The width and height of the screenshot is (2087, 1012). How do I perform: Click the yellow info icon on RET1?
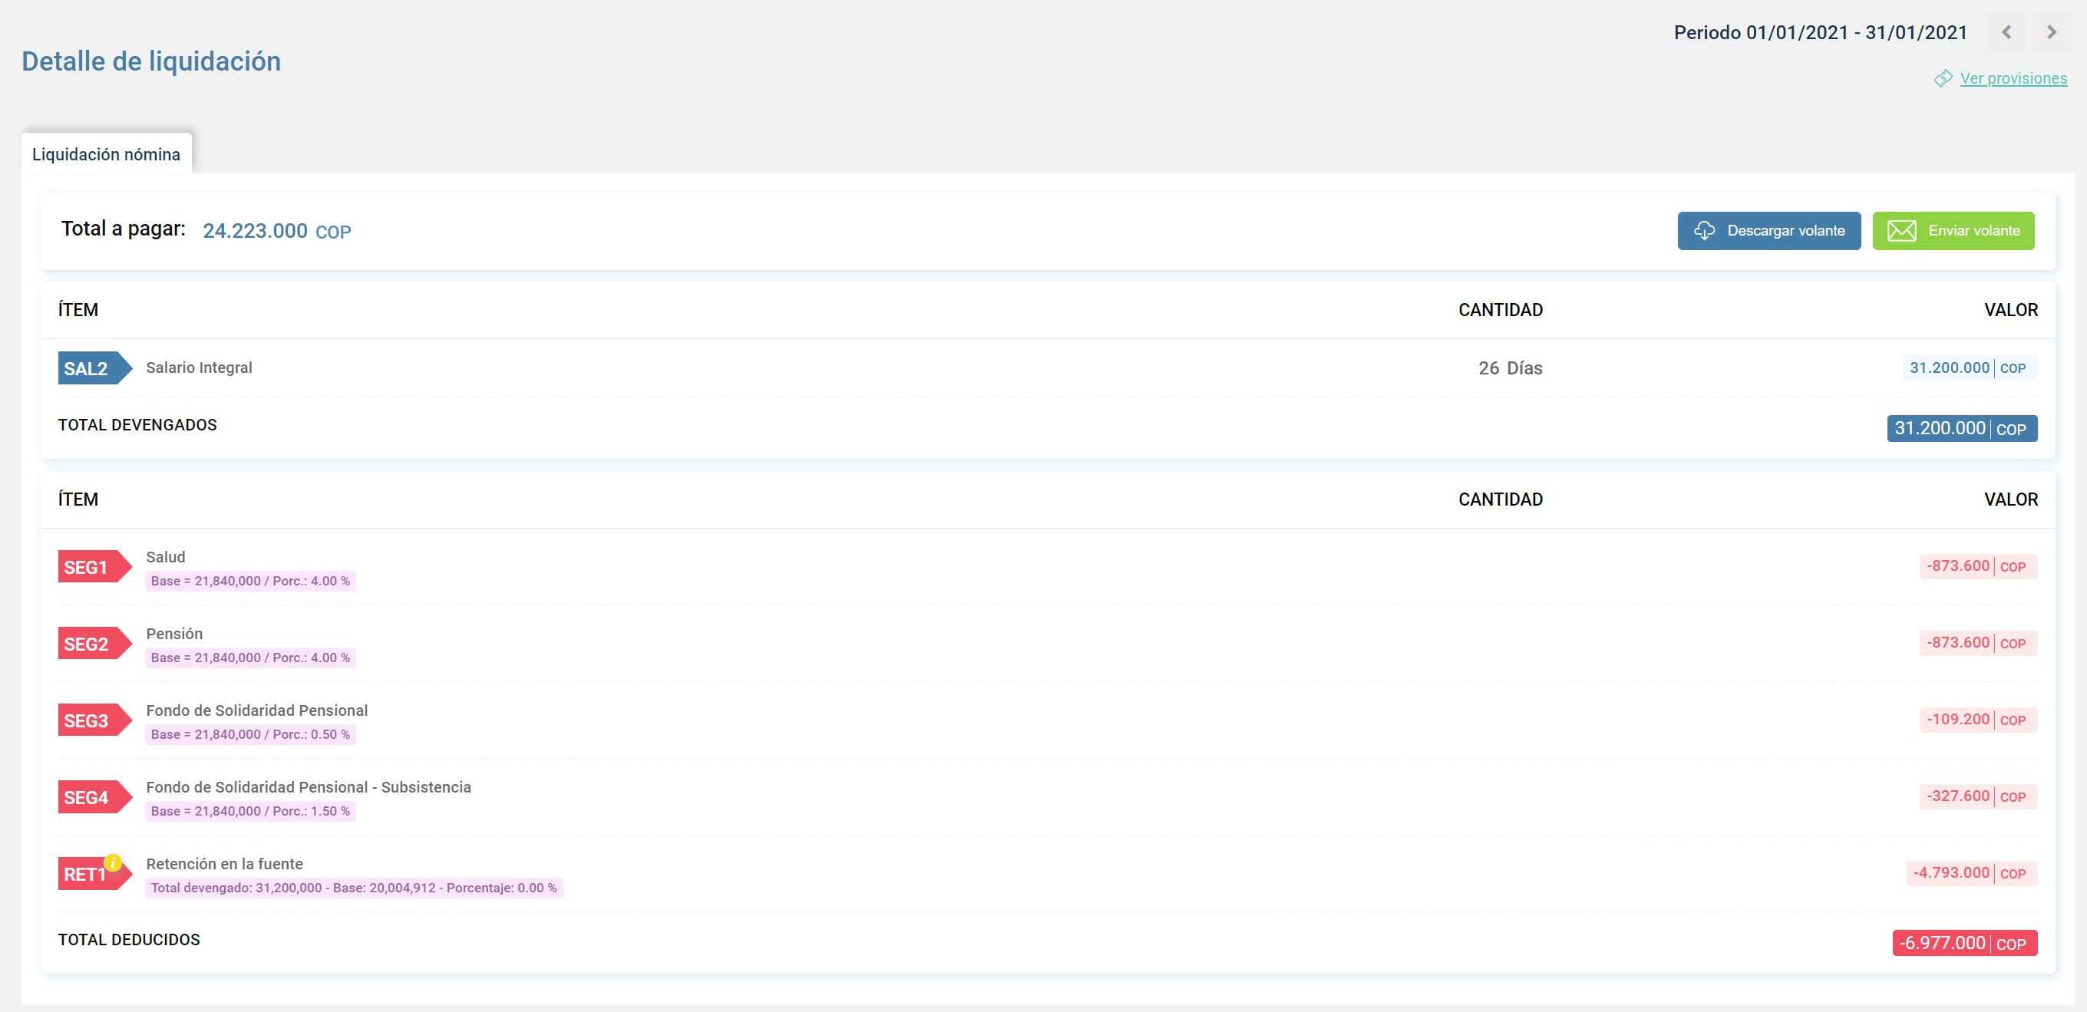pyautogui.click(x=114, y=863)
